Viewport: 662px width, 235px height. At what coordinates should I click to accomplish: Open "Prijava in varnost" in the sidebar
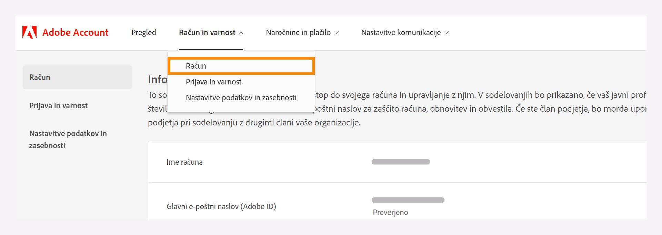click(58, 105)
